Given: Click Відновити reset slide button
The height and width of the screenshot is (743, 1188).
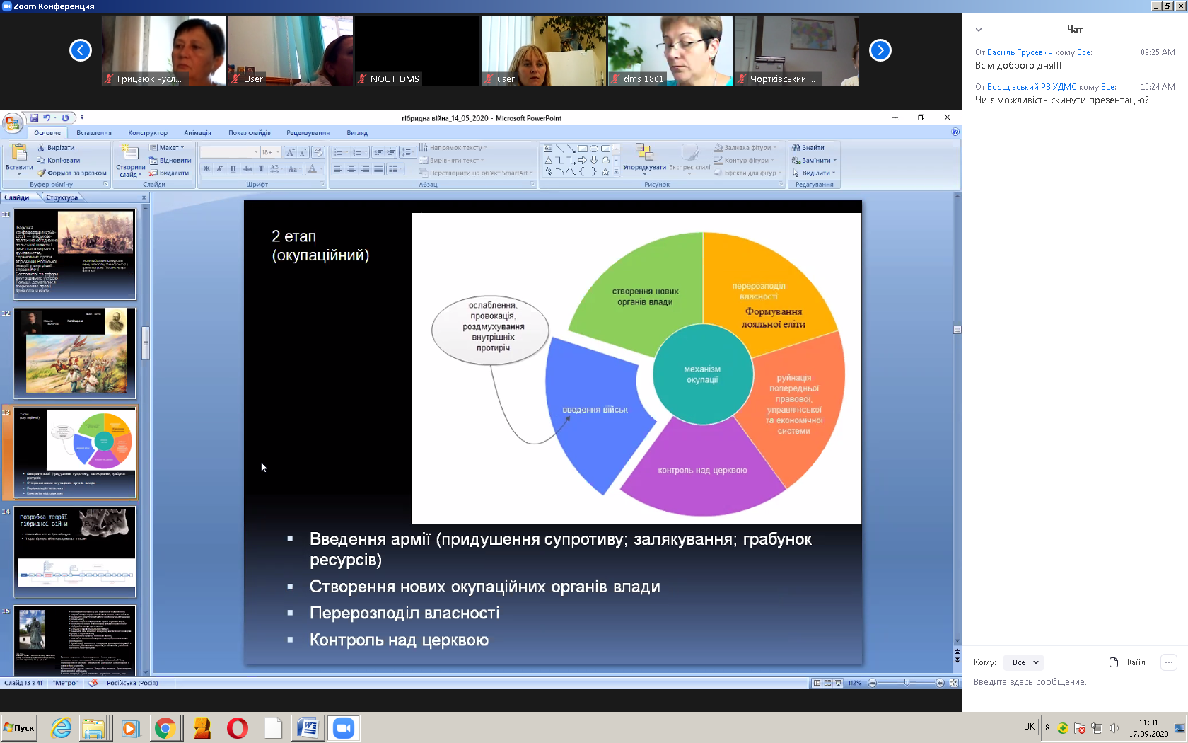Looking at the screenshot, I should 170,161.
